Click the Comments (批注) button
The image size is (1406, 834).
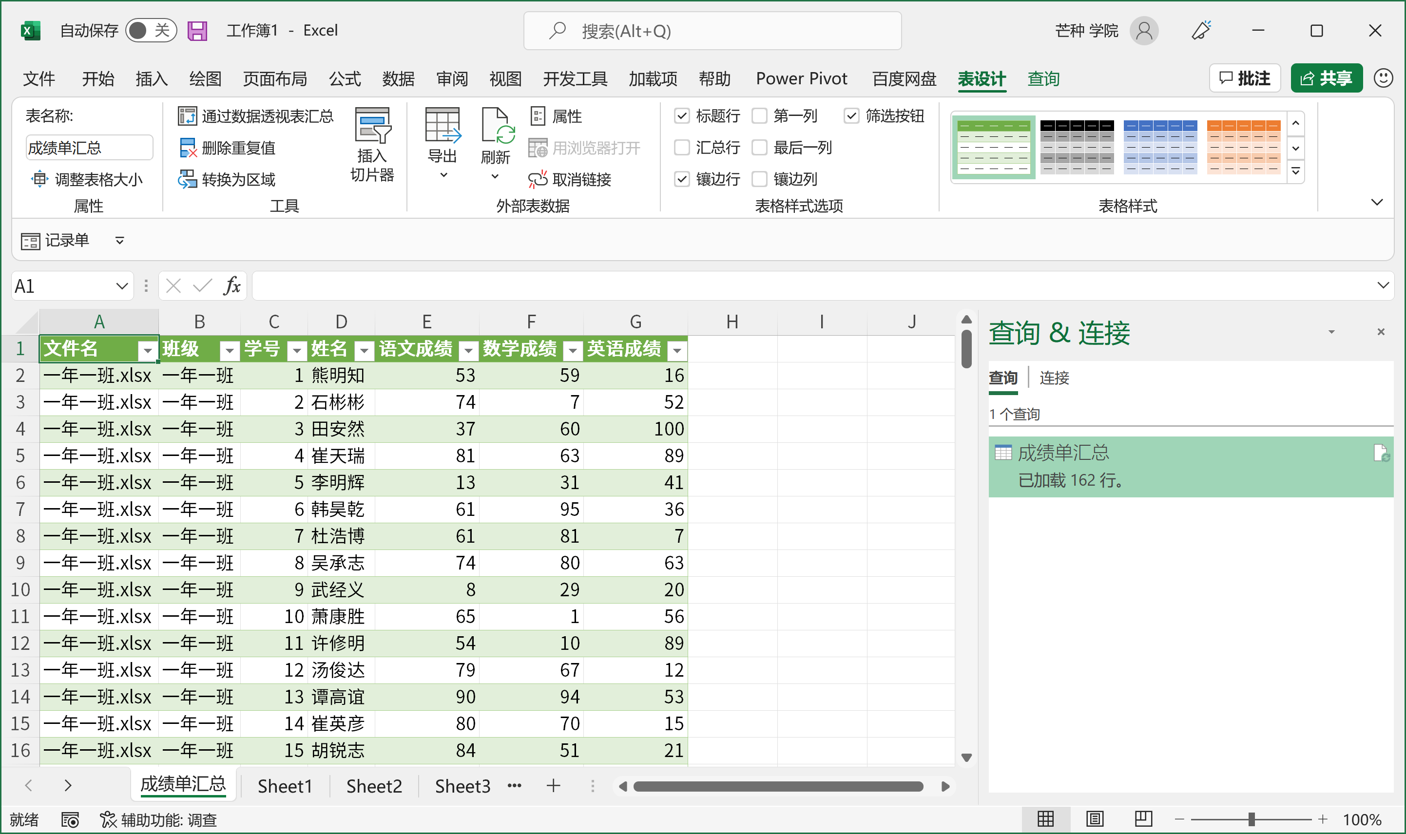pyautogui.click(x=1244, y=78)
